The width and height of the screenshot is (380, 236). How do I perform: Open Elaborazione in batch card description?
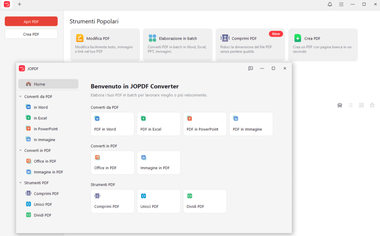pyautogui.click(x=177, y=49)
